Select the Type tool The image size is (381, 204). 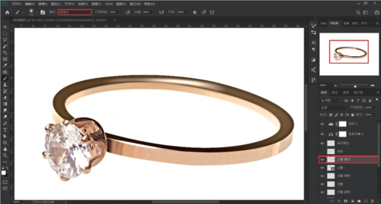(5, 130)
